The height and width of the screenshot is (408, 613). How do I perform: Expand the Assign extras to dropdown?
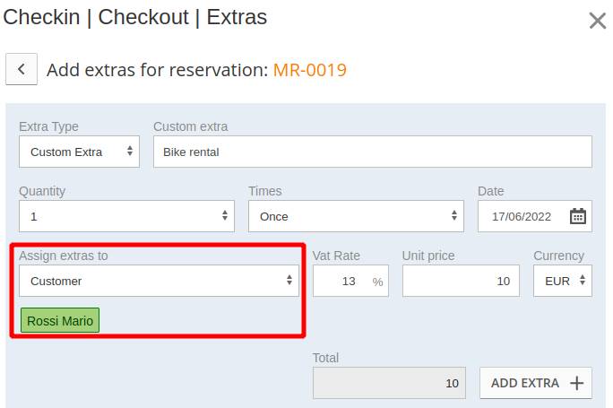tap(159, 281)
